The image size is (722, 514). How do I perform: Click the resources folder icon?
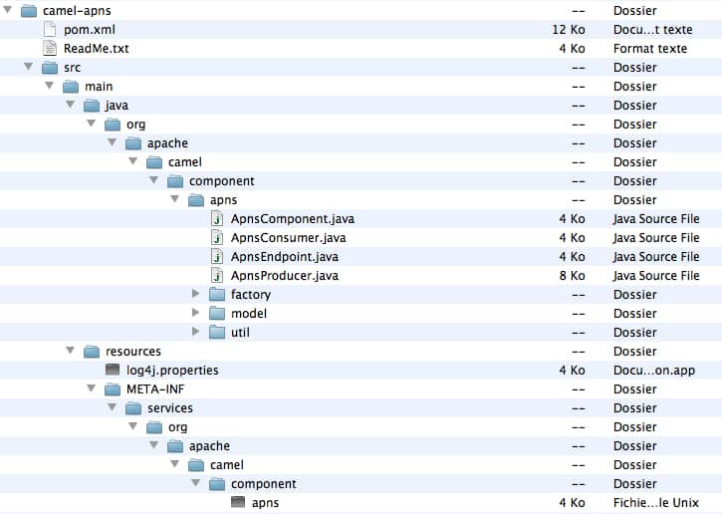pos(92,352)
